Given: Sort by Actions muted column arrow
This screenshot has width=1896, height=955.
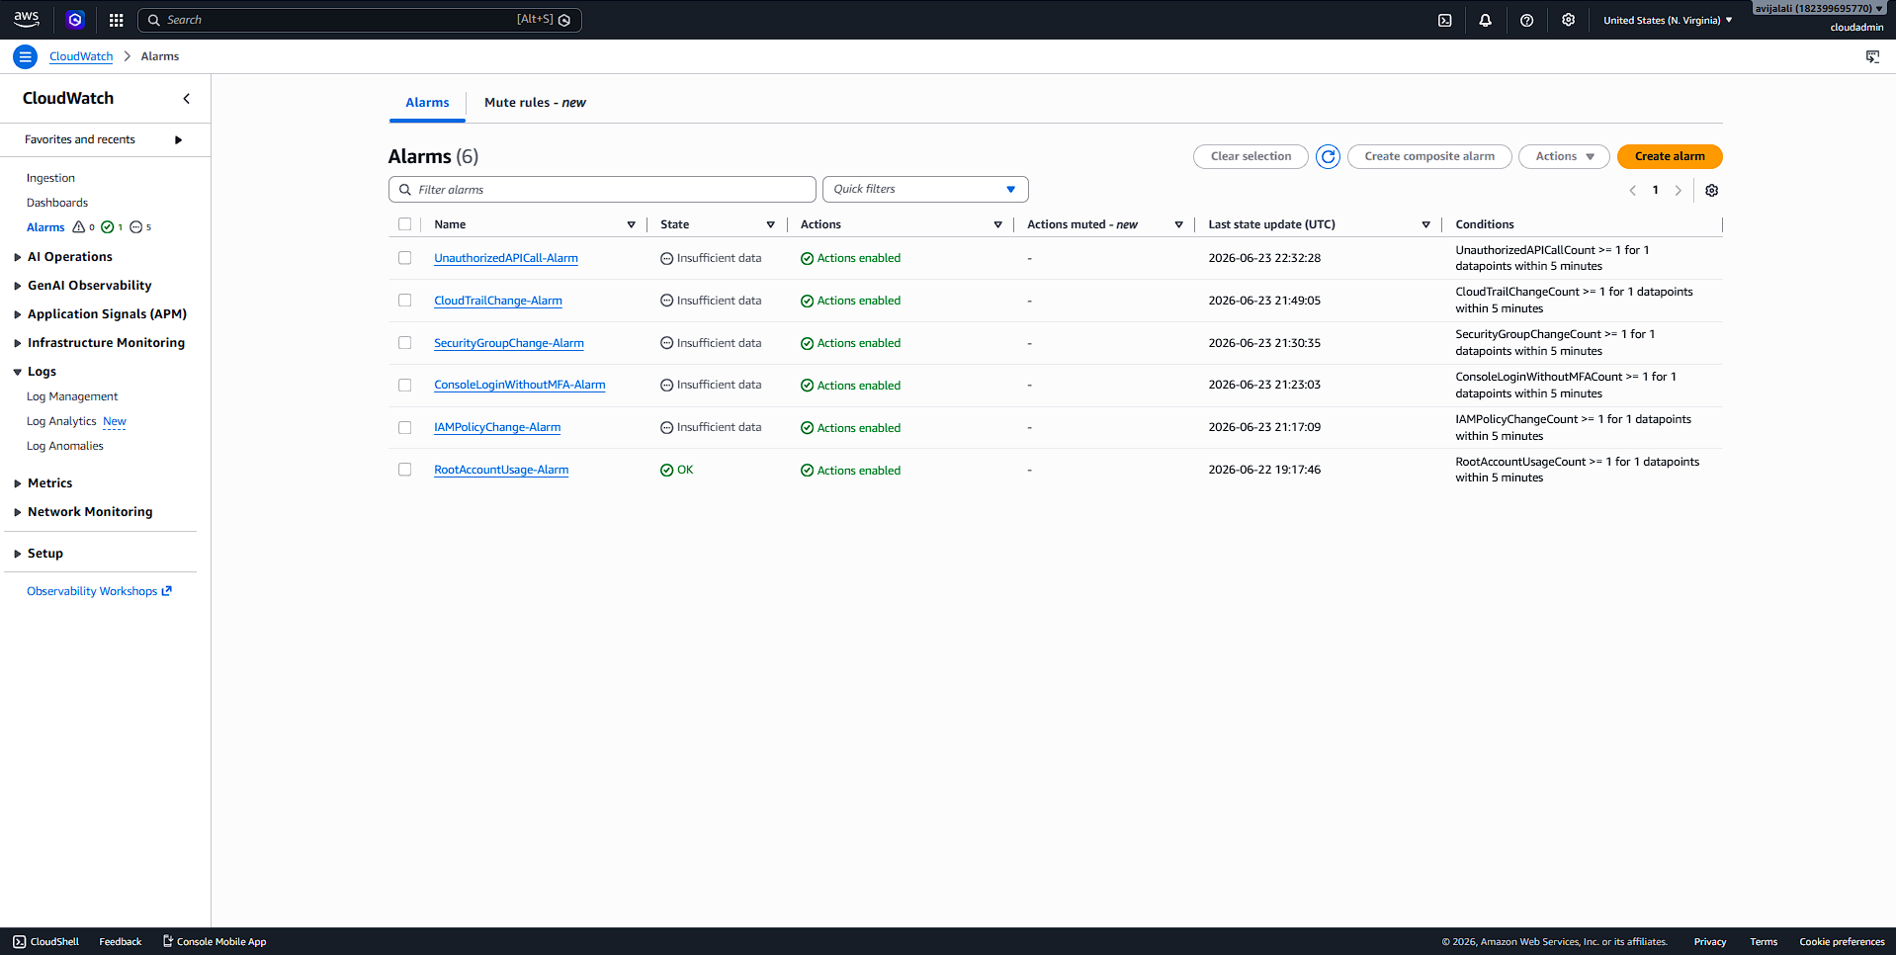Looking at the screenshot, I should click(1178, 224).
